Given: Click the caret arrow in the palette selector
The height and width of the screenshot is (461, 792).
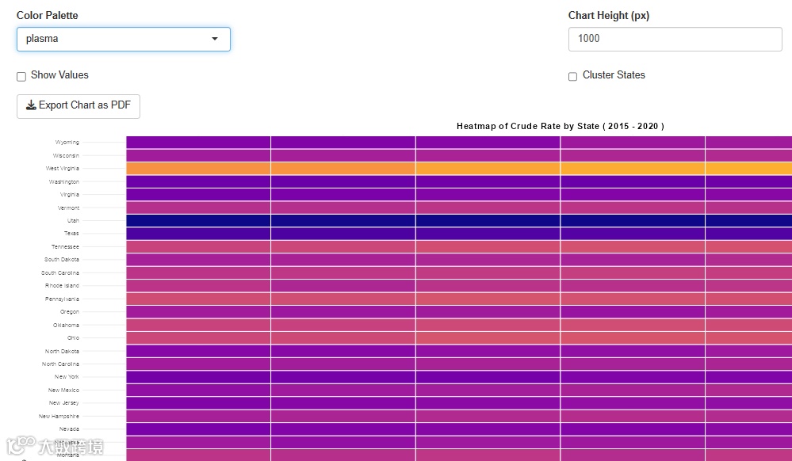Looking at the screenshot, I should click(215, 39).
